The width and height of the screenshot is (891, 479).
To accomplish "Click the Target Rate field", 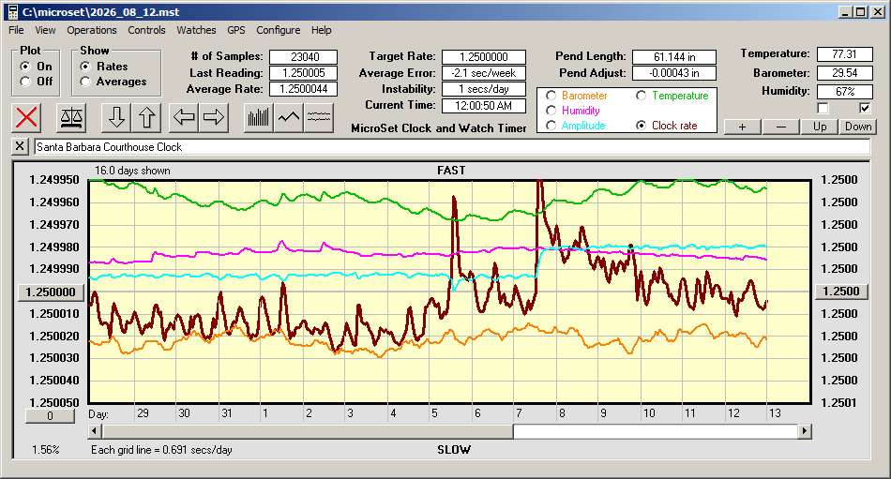I will [x=484, y=57].
